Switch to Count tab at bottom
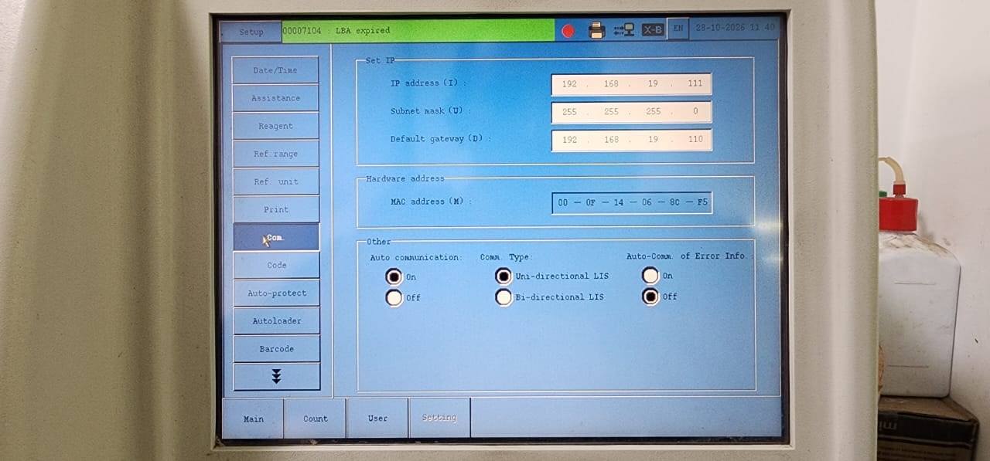Viewport: 990px width, 461px height. pyautogui.click(x=315, y=419)
